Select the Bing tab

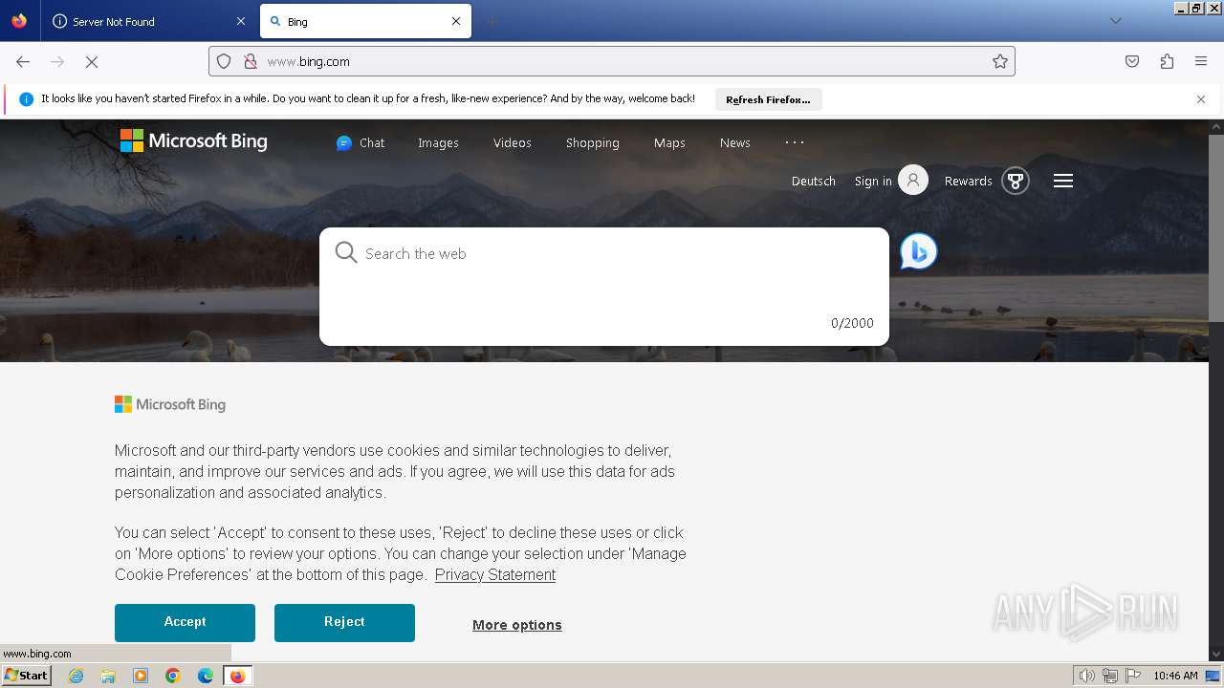click(x=365, y=21)
